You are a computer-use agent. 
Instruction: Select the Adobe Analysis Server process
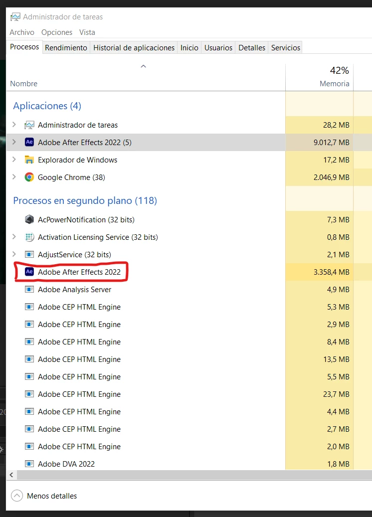pyautogui.click(x=74, y=290)
